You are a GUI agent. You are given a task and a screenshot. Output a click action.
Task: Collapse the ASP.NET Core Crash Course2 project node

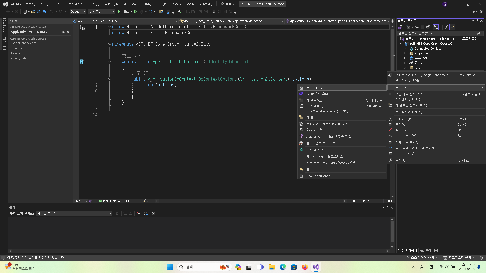(x=400, y=44)
